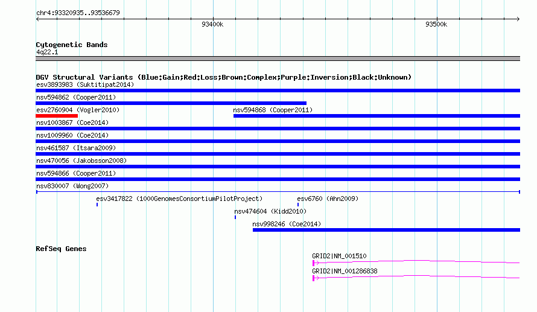Screen dimensions: 537x312
Task: Open the GRID2|NM_001286838 gene label
Action: (x=345, y=271)
